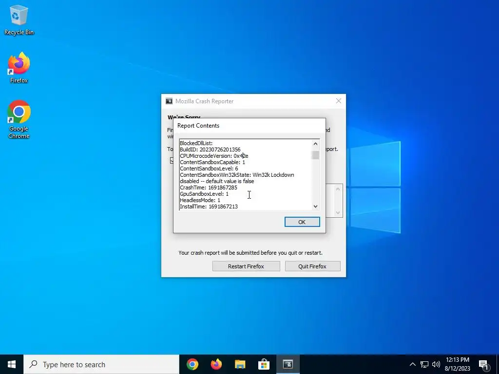This screenshot has height=374, width=499.
Task: Open Firefox from the taskbar
Action: (216, 364)
